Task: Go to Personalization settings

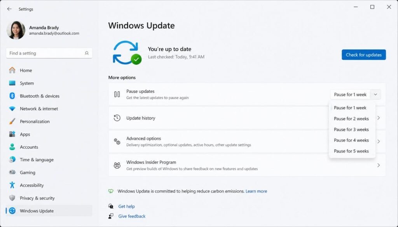Action: click(x=49, y=121)
